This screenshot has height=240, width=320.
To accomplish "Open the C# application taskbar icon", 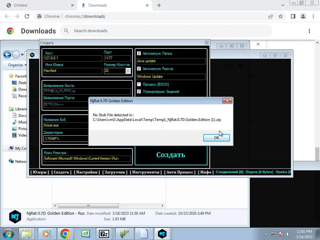I will coord(86,234).
